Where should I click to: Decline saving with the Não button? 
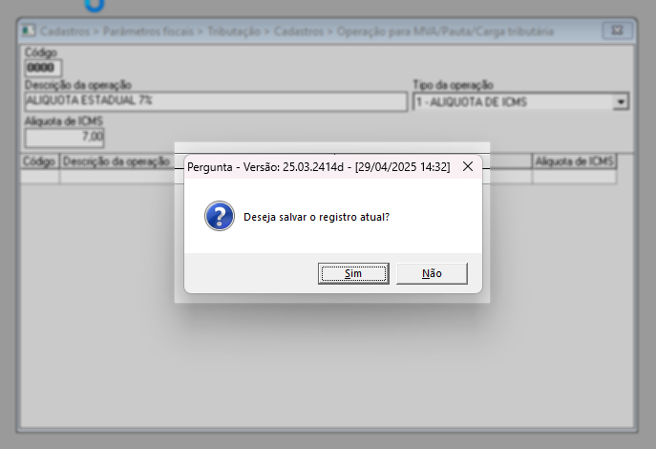click(432, 273)
